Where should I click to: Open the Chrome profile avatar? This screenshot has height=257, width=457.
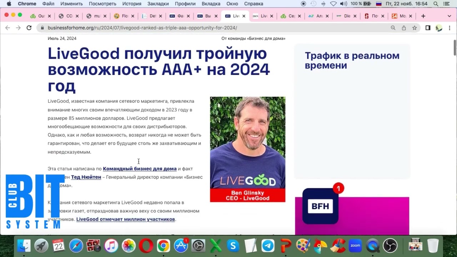click(439, 28)
